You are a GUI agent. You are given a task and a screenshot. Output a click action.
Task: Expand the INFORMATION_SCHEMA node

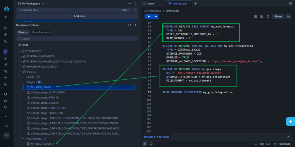click(21, 67)
